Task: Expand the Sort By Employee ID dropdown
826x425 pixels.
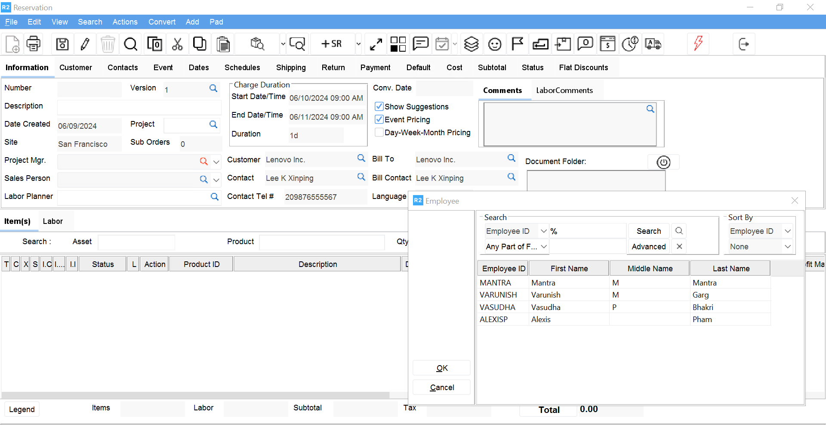Action: point(788,231)
